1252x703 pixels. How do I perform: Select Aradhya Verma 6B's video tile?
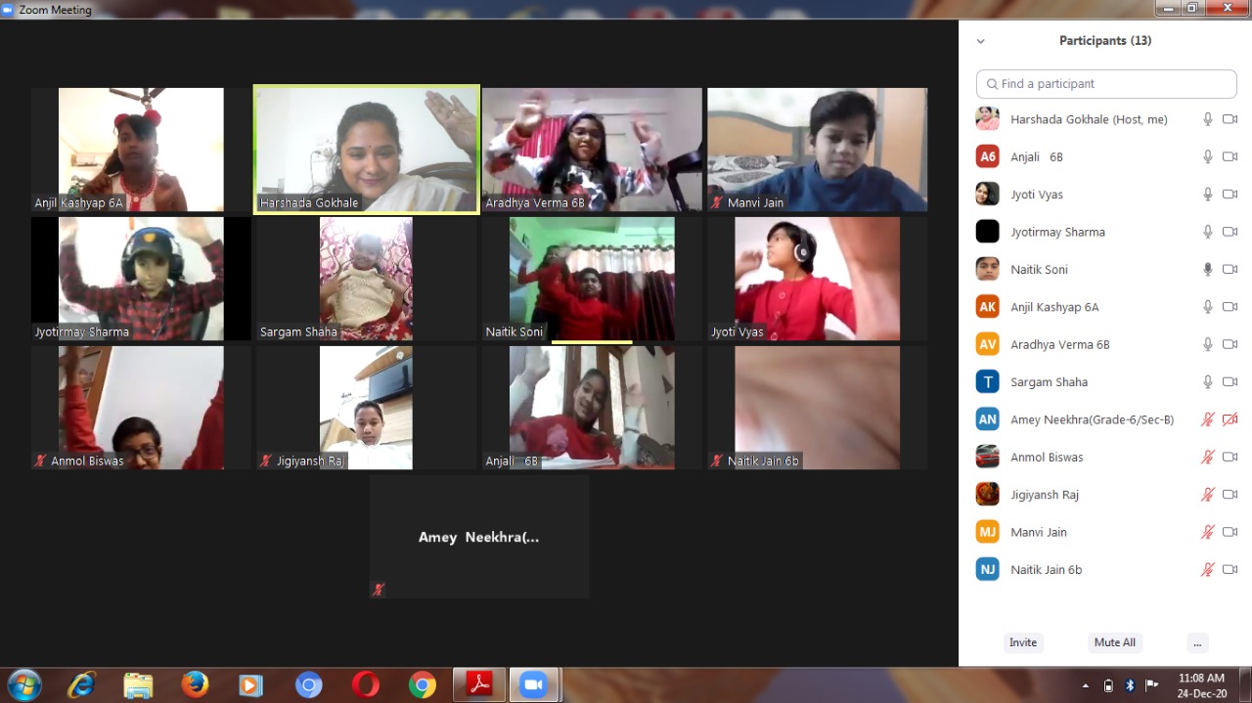tap(592, 150)
